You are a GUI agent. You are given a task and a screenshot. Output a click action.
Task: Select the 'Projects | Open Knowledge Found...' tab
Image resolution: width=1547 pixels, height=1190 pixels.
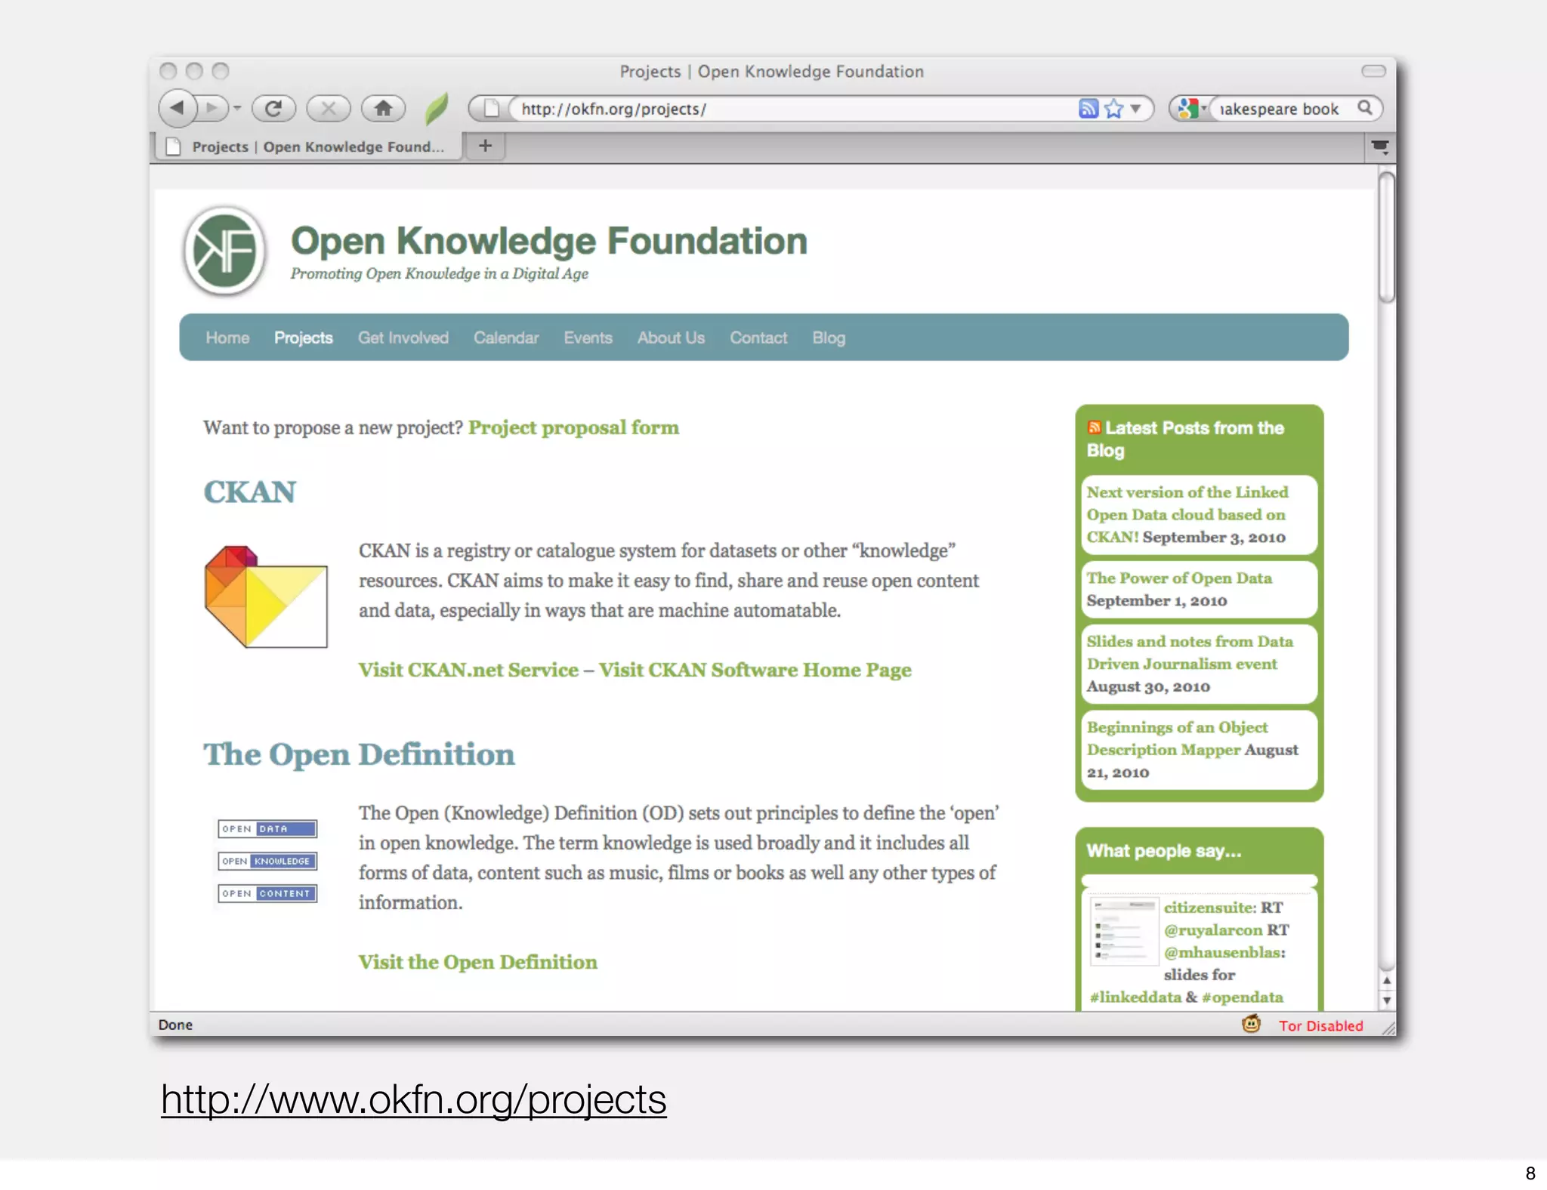307,146
